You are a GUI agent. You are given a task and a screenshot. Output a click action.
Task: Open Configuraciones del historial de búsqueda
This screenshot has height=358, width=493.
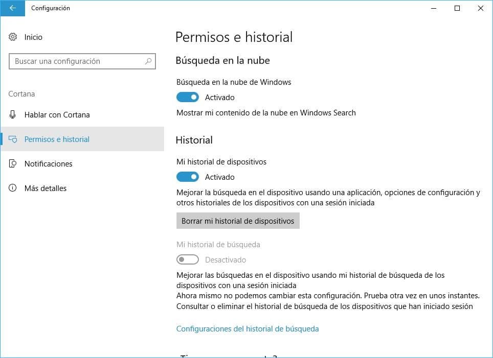tap(248, 328)
